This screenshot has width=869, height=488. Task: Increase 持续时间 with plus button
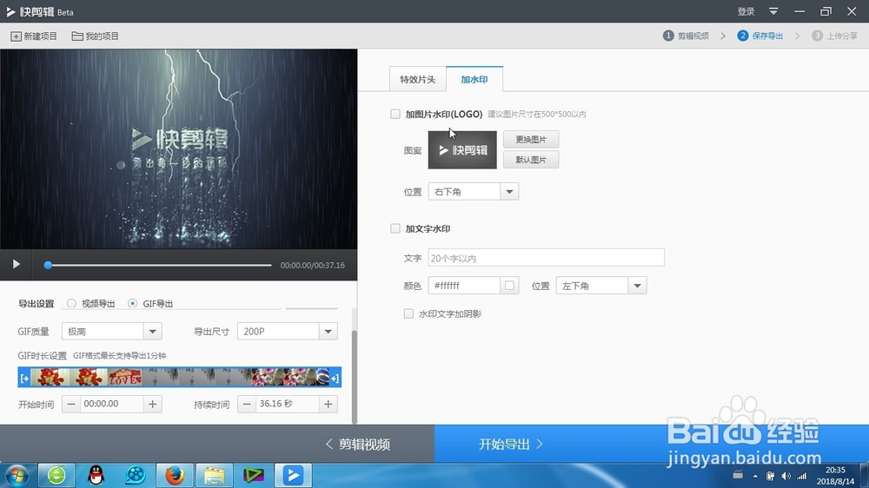click(328, 404)
